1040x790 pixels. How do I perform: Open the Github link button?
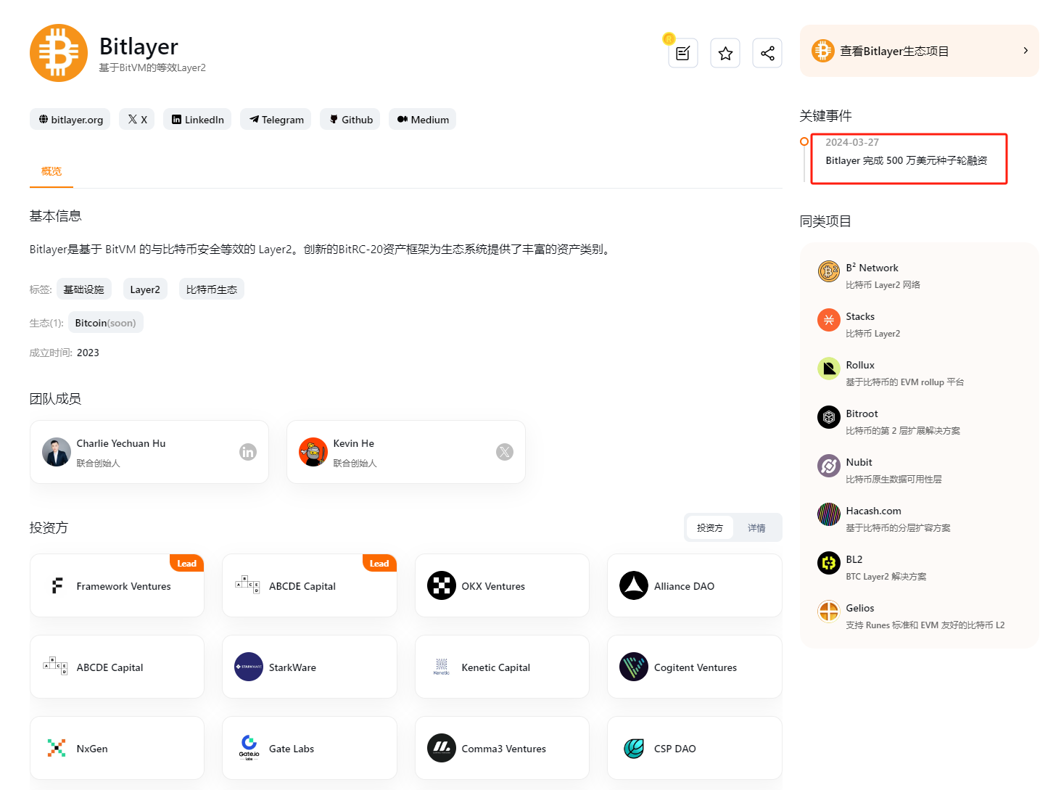pyautogui.click(x=350, y=120)
